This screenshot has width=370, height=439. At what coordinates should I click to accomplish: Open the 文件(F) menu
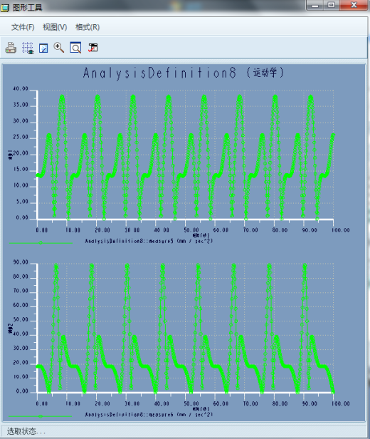click(23, 27)
